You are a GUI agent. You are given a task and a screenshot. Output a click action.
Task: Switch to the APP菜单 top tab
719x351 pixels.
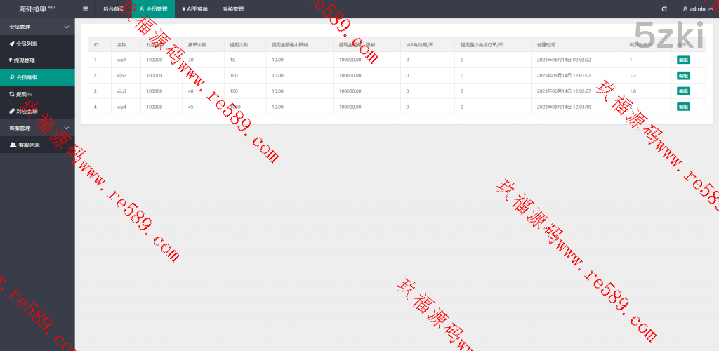195,9
